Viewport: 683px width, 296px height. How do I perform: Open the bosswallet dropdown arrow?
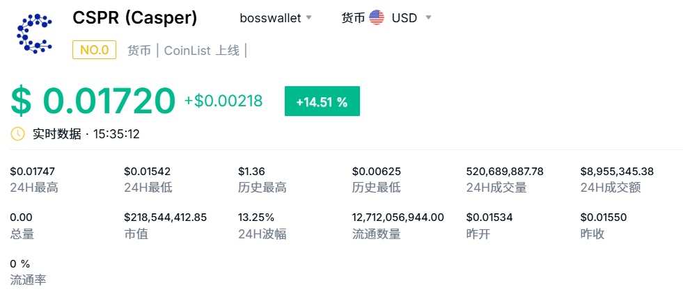coord(309,18)
